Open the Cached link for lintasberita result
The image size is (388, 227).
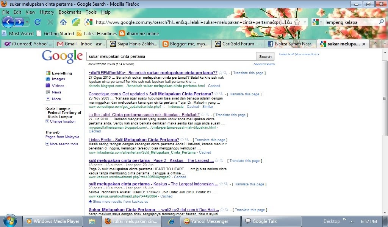point(205,152)
